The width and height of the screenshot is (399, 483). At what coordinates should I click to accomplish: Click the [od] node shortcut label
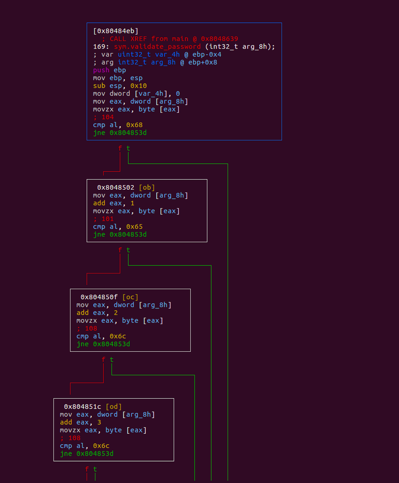114,407
